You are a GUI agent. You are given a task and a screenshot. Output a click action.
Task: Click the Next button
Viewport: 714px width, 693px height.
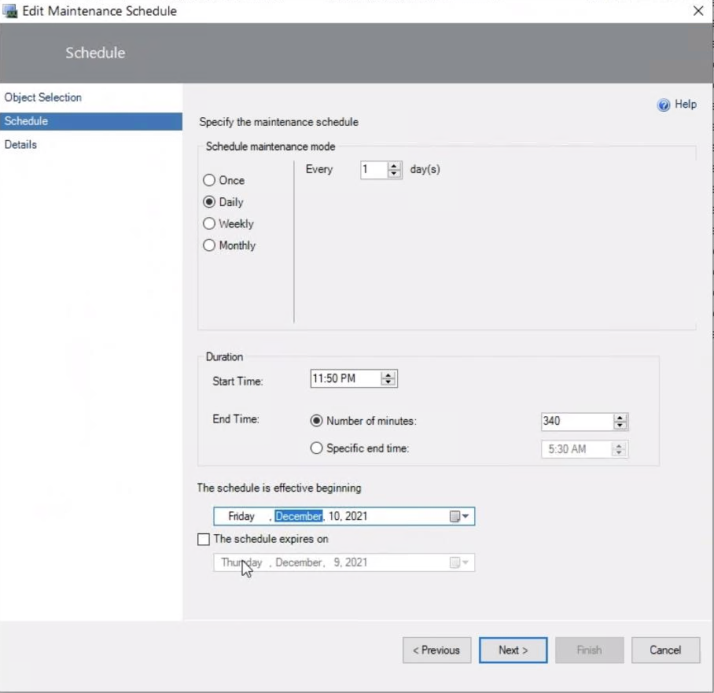pos(513,651)
